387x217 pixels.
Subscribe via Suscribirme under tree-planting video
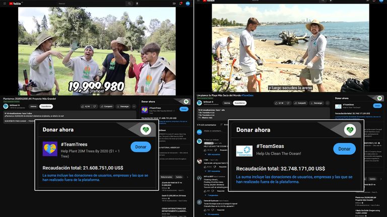pyautogui.click(x=46, y=106)
